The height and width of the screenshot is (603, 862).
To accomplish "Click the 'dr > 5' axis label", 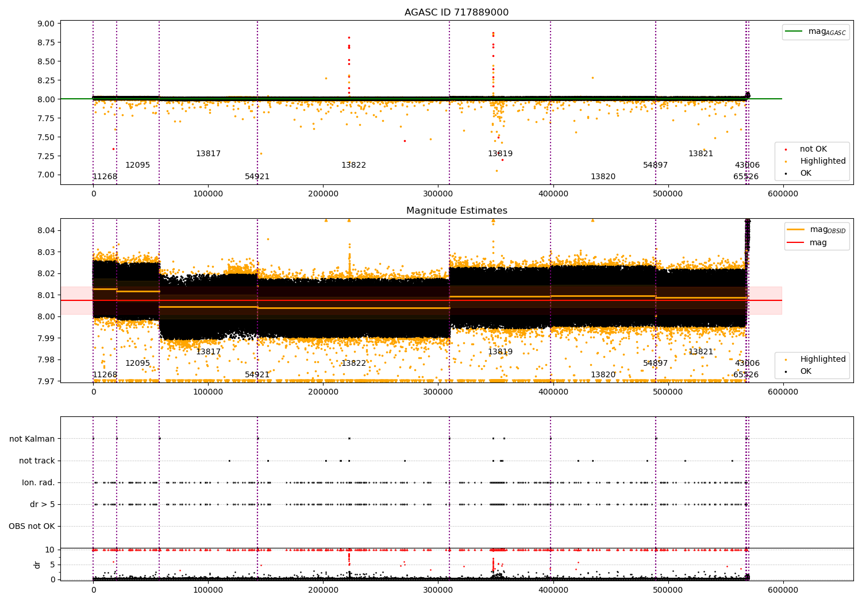I will (43, 505).
